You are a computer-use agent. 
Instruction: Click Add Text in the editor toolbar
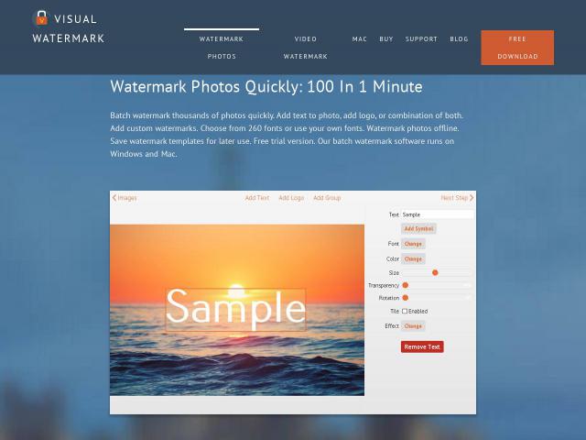click(257, 198)
